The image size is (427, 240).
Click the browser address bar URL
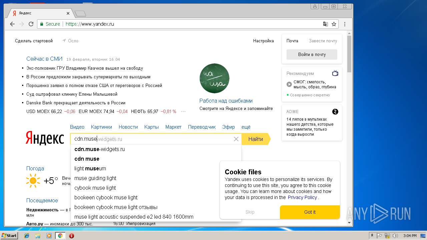[90, 24]
